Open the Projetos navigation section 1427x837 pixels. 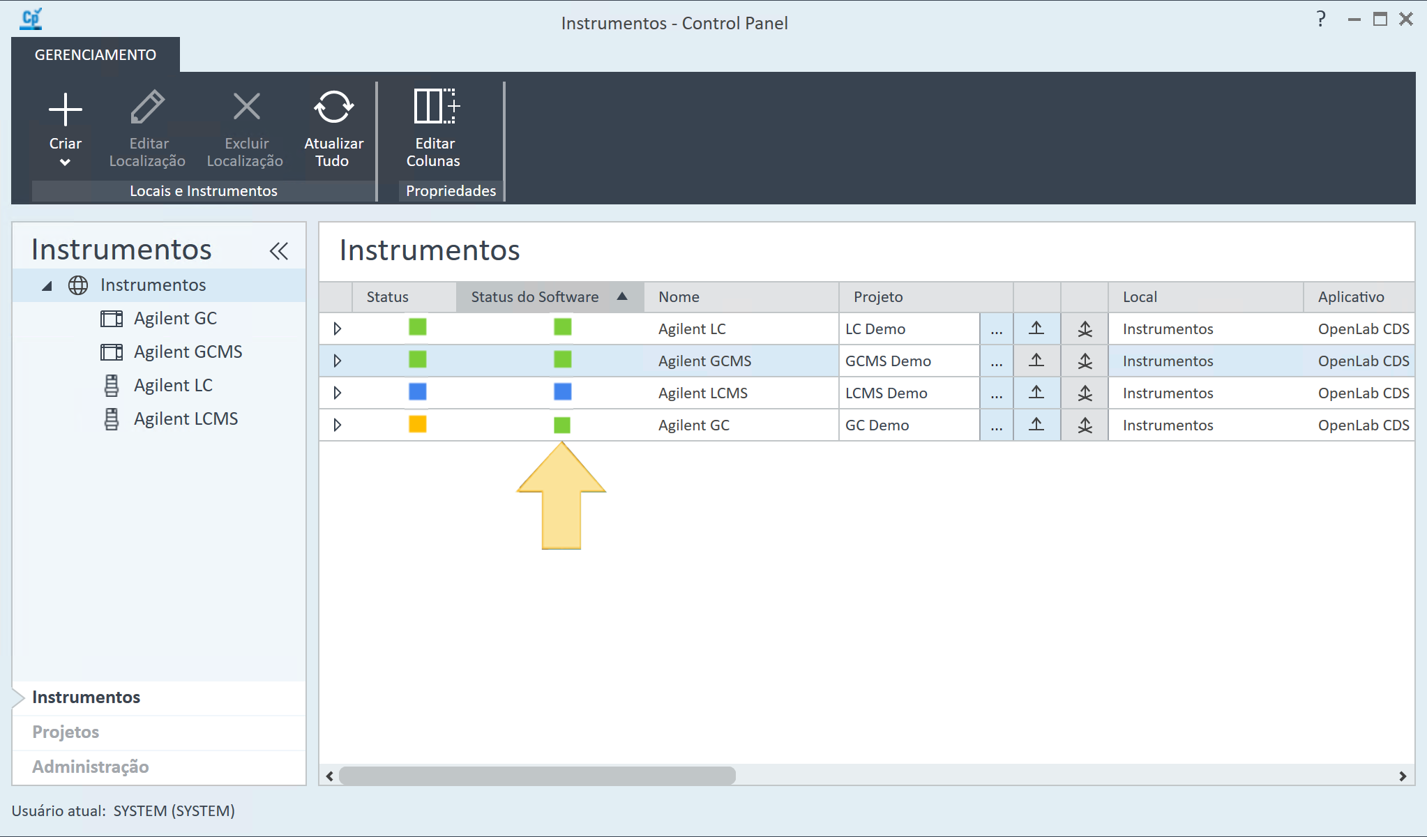(159, 732)
